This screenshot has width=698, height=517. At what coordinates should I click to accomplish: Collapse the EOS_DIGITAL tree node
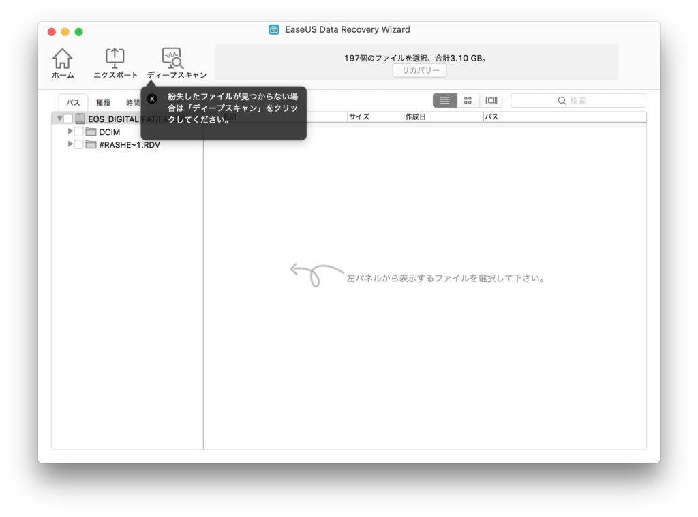point(59,119)
